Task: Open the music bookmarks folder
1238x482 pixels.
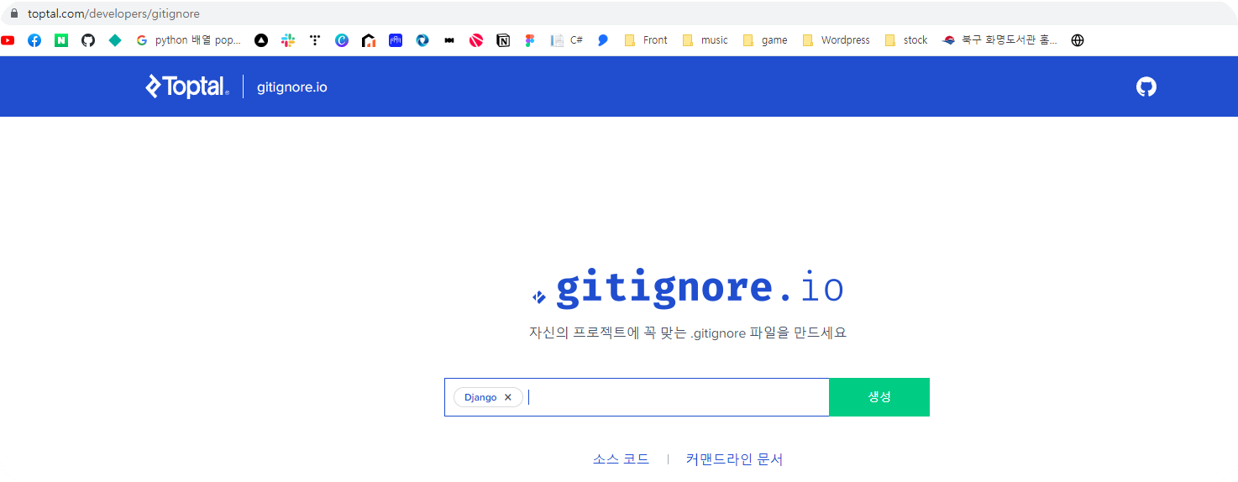Action: point(706,40)
